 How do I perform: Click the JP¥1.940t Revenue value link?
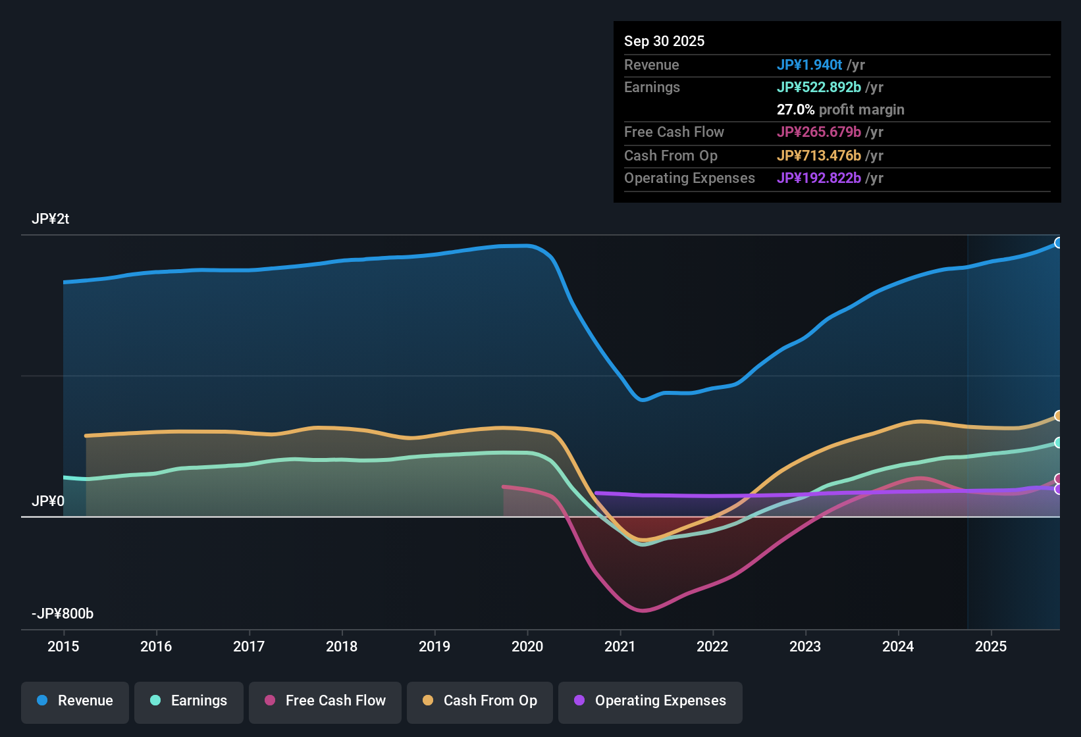(x=810, y=64)
